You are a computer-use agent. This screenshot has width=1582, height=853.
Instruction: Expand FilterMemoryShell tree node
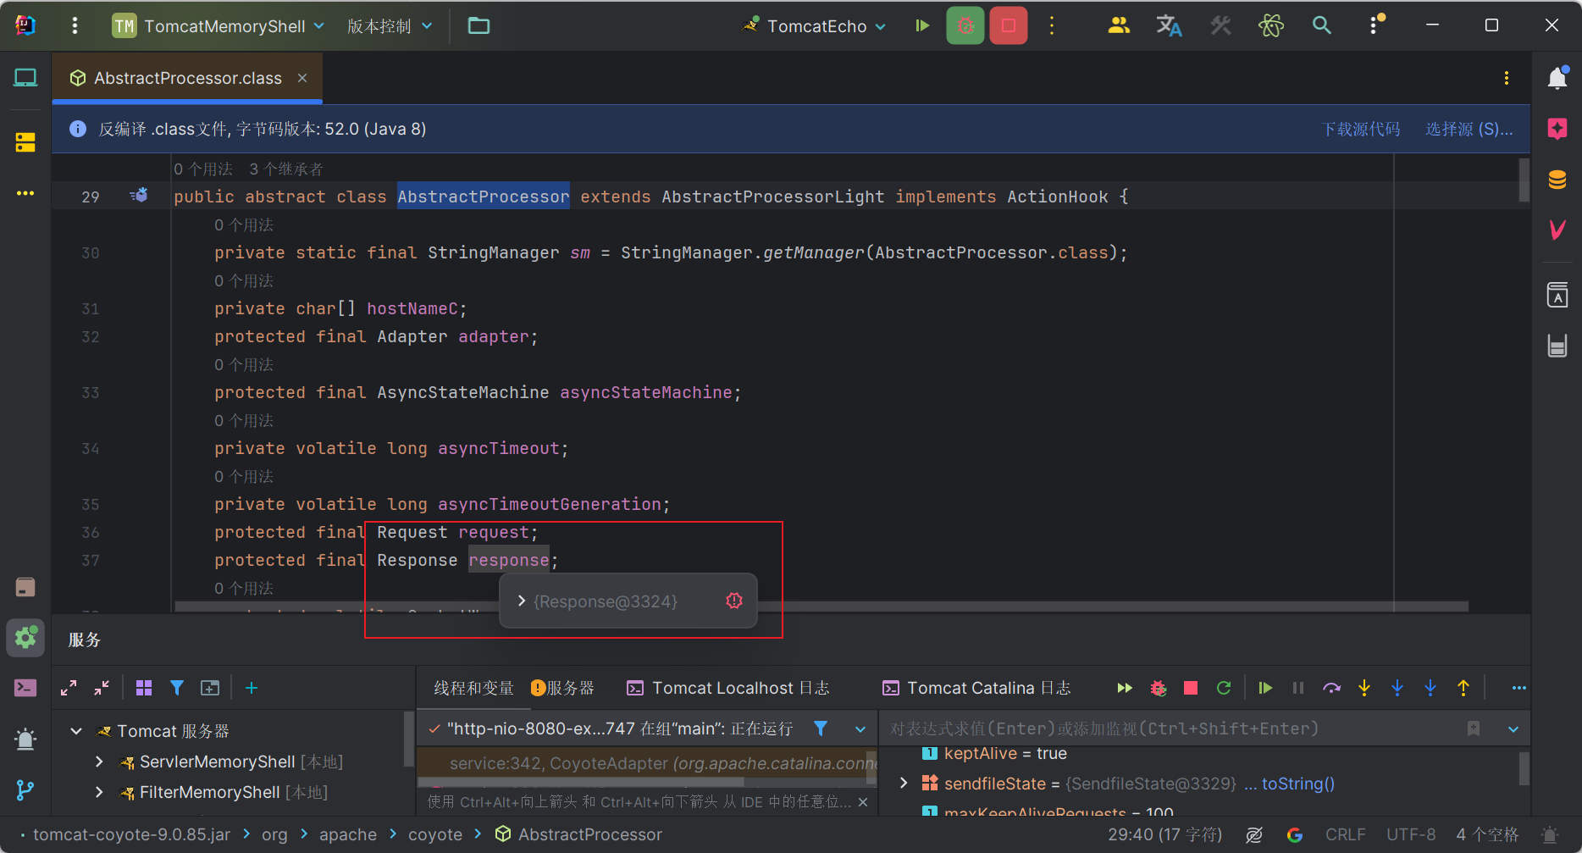pos(99,792)
